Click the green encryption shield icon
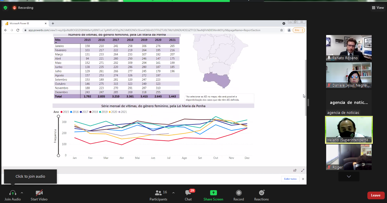This screenshot has width=387, height=203. (x=5, y=8)
